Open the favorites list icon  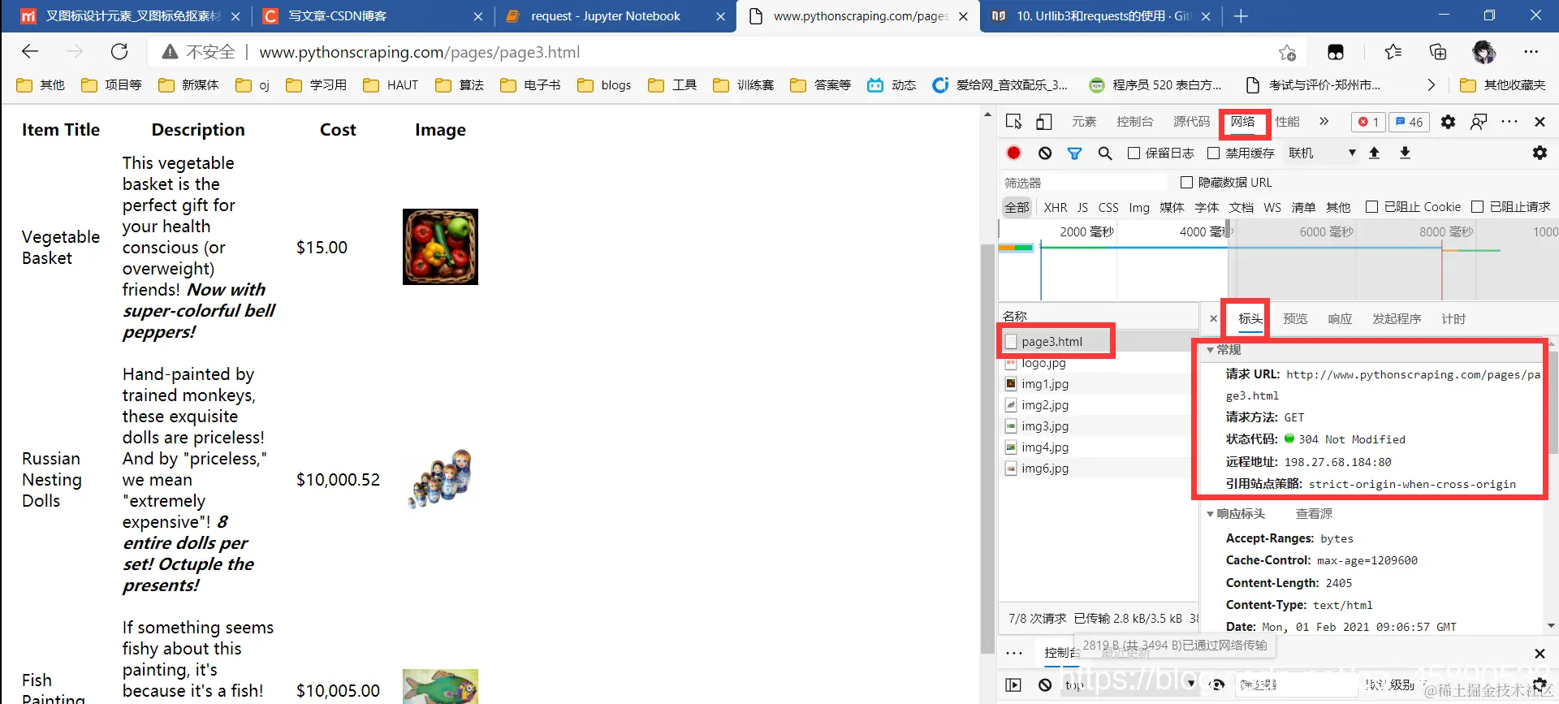click(x=1393, y=52)
